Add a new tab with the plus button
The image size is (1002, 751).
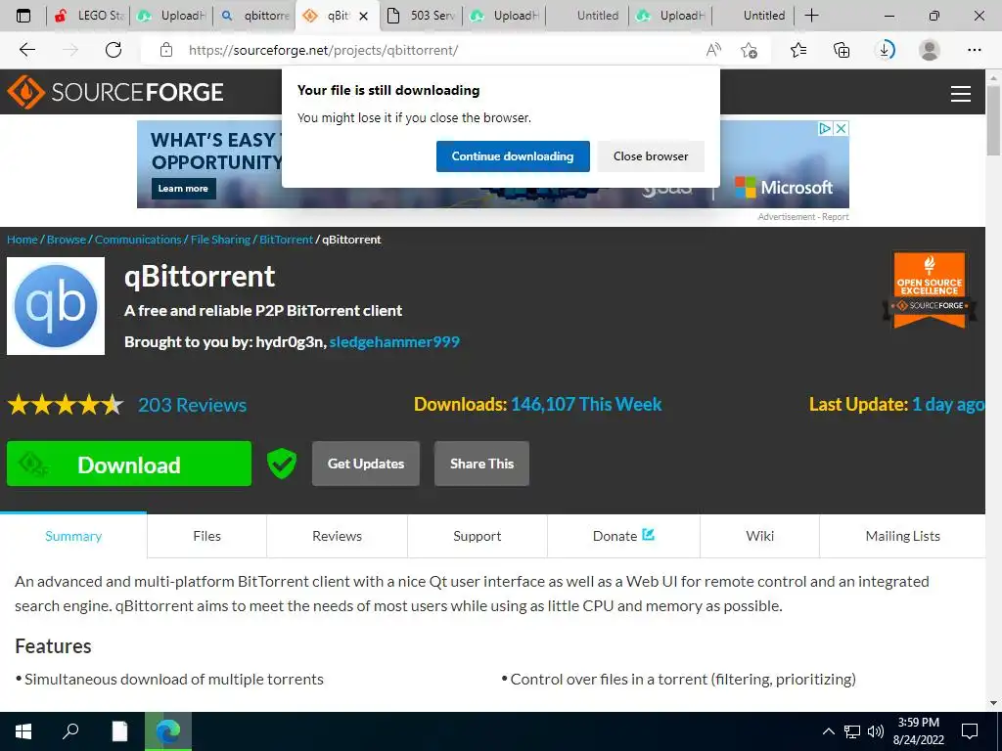point(811,16)
